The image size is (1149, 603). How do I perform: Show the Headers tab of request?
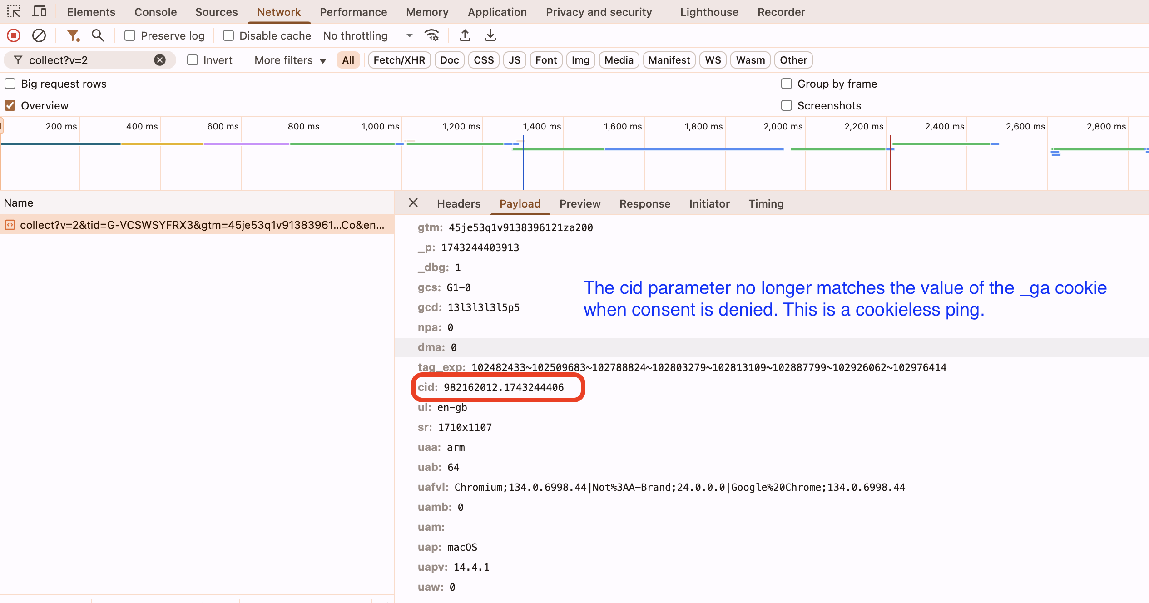459,203
